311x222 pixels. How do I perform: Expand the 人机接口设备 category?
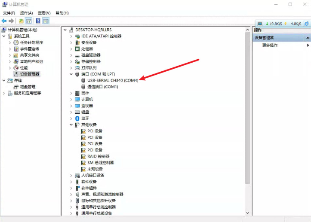click(x=71, y=176)
